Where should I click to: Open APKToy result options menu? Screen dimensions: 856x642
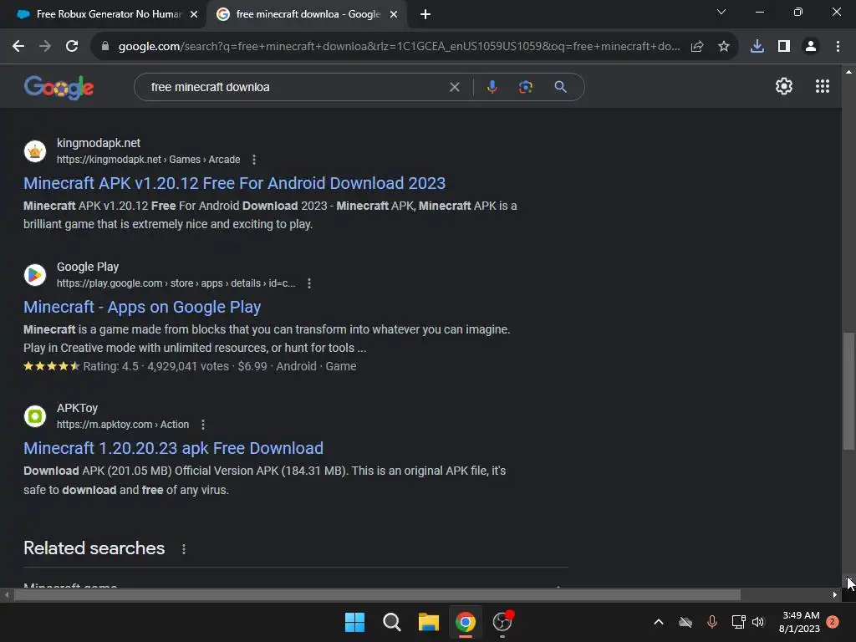click(203, 424)
